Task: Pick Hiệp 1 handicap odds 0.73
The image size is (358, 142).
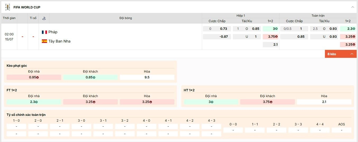Action: point(217,29)
